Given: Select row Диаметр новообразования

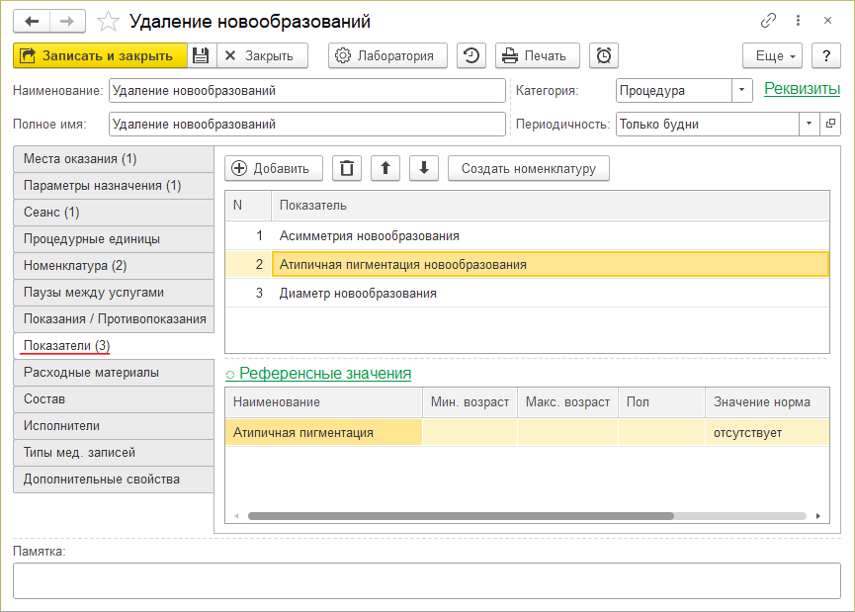Looking at the screenshot, I should [x=358, y=294].
